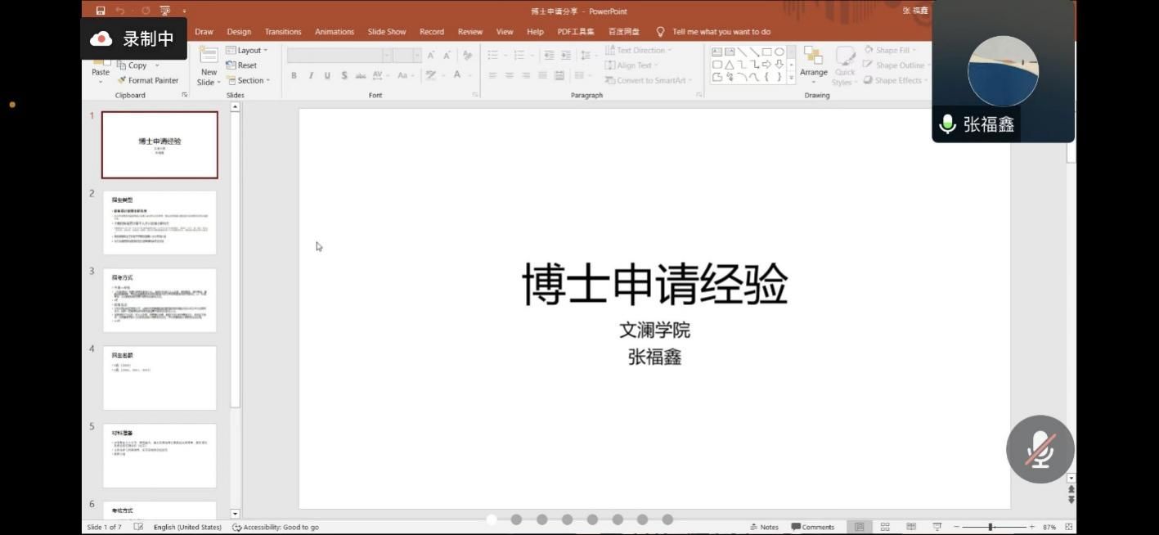Open Paste options arrow
This screenshot has width=1159, height=535.
pyautogui.click(x=101, y=81)
